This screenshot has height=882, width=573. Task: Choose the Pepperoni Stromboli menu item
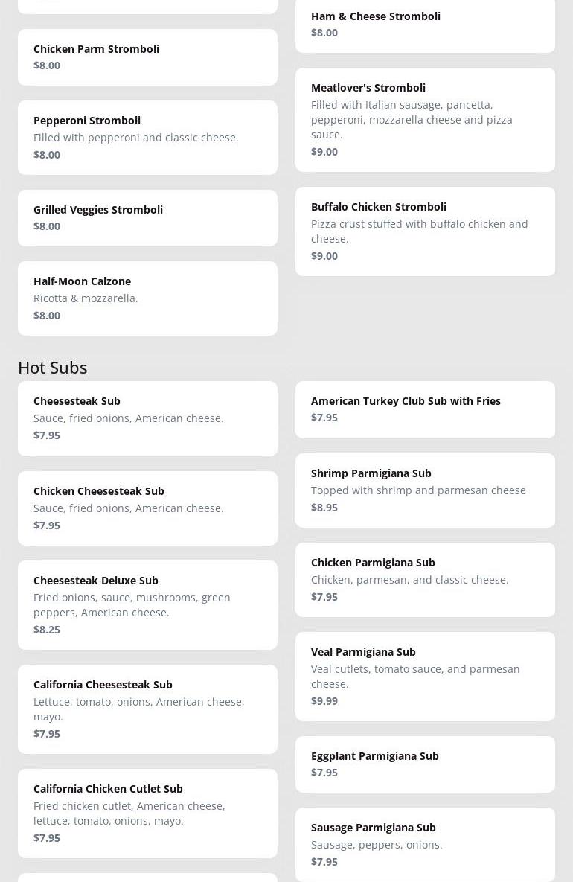[147, 137]
